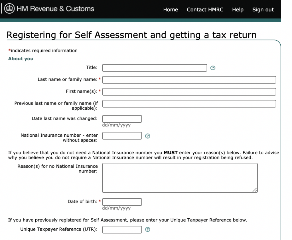Click the First name(s) input field

tap(188, 92)
